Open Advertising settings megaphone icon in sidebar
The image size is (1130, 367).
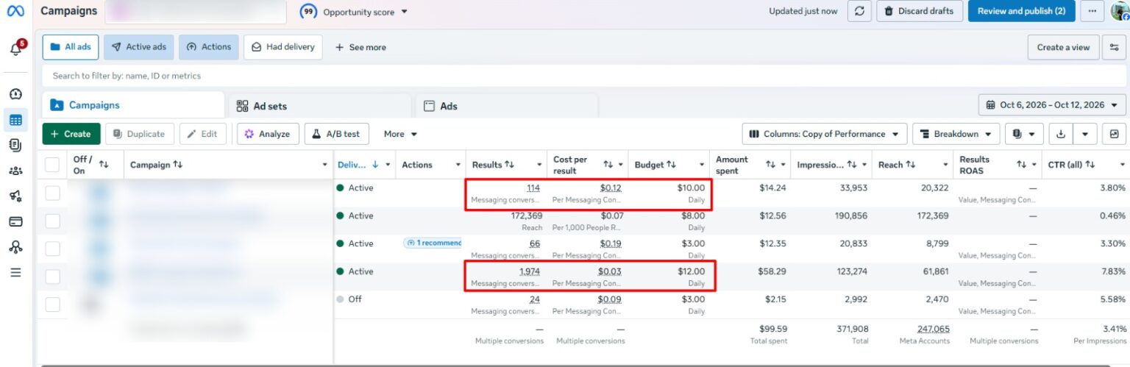(15, 196)
